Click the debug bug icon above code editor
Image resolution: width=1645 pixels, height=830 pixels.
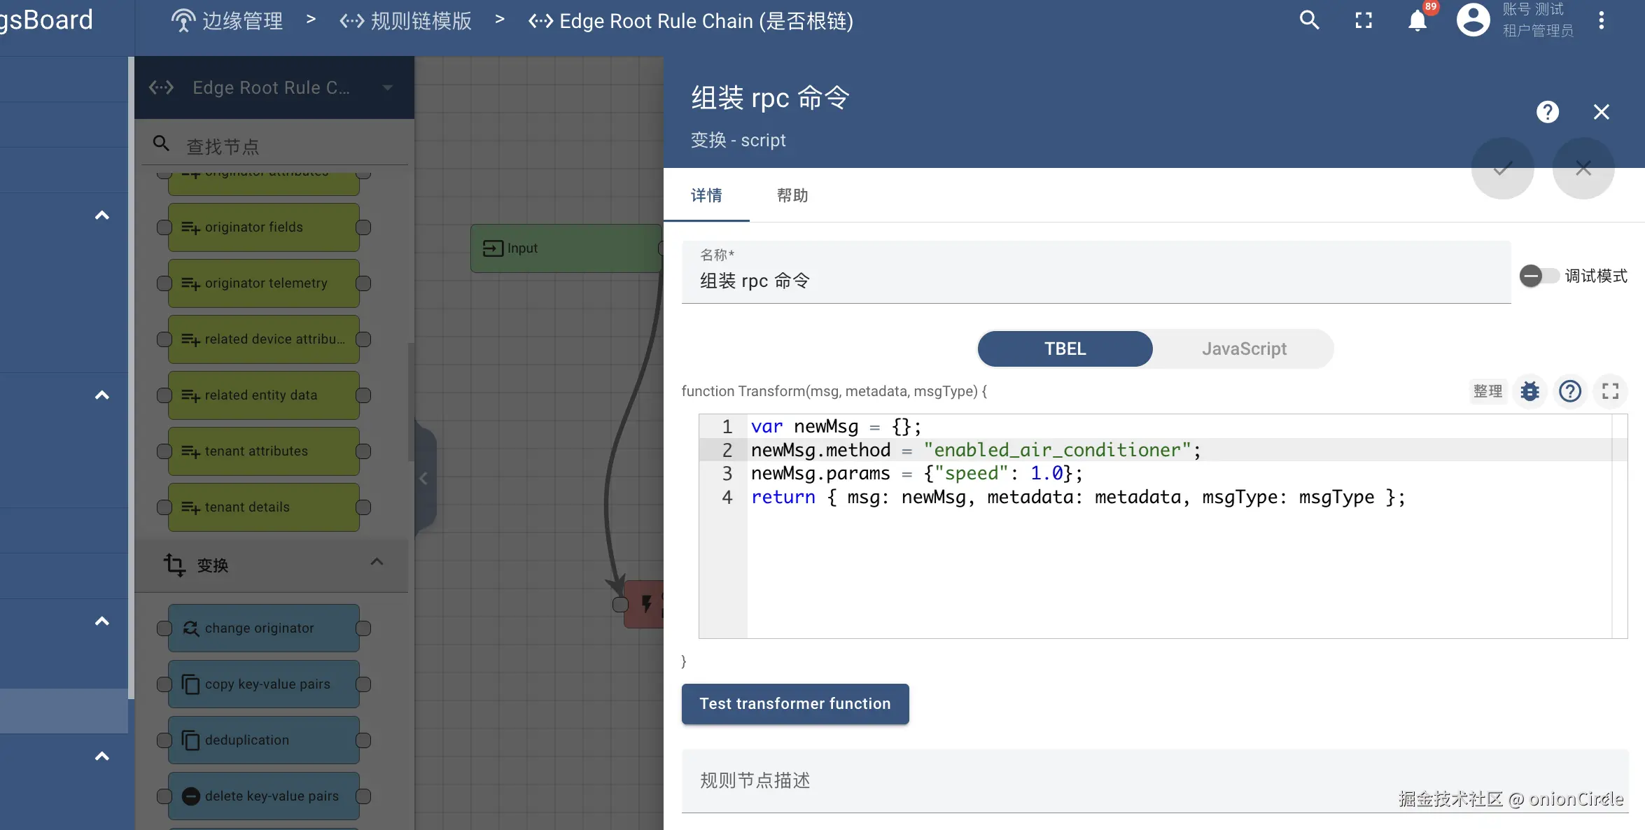click(x=1530, y=391)
